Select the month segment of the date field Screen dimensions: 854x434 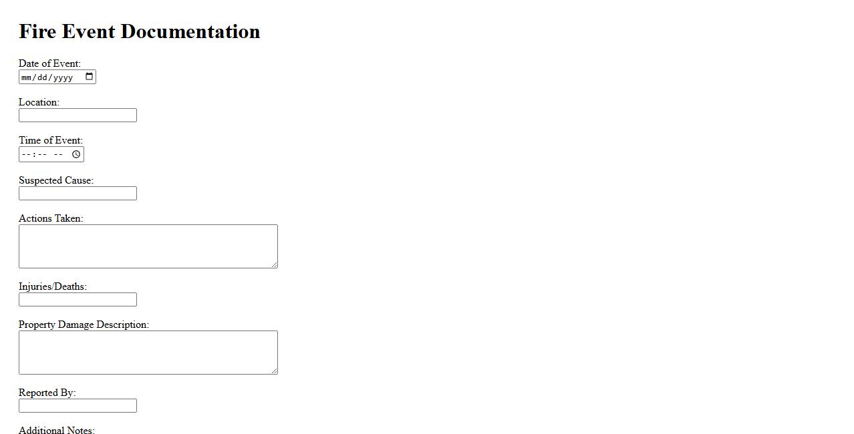pos(27,77)
